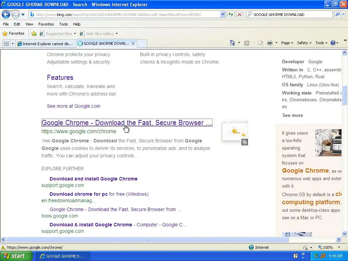
Task: Open the Edit menu
Action: tap(17, 24)
